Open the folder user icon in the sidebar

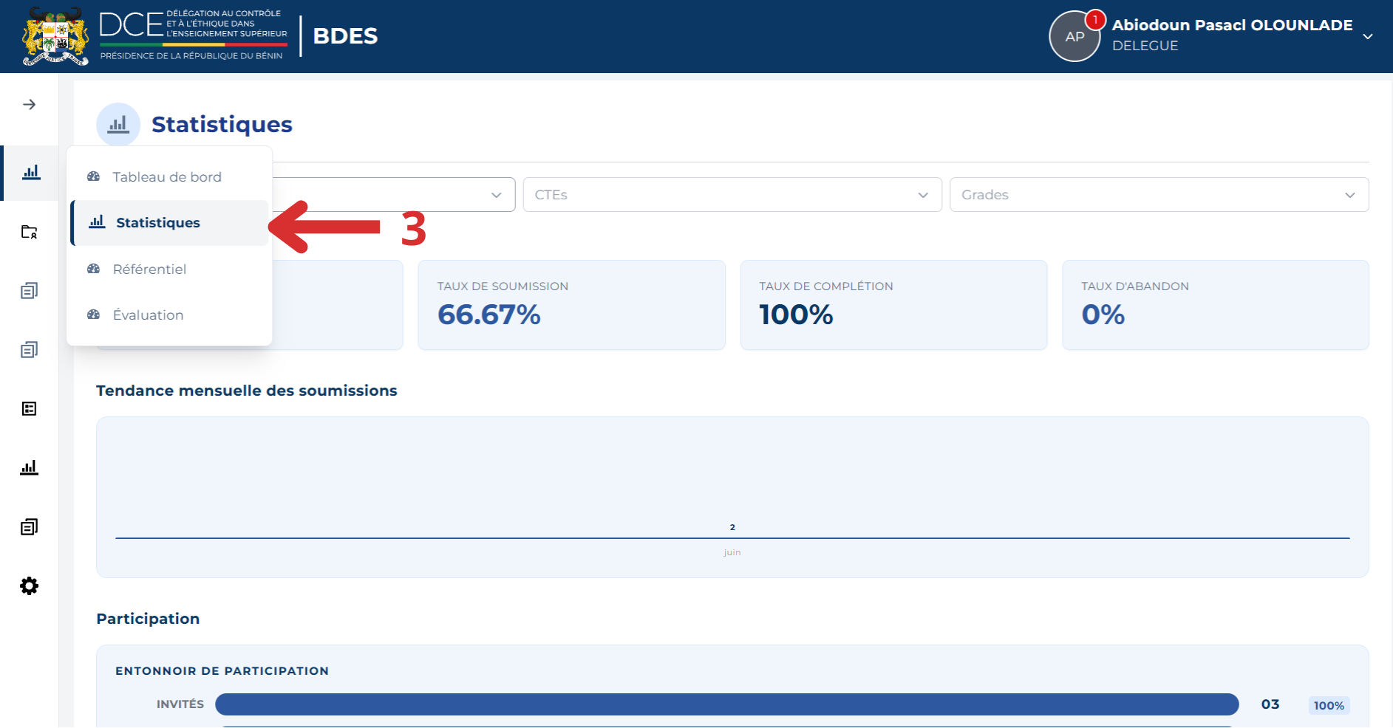coord(30,232)
